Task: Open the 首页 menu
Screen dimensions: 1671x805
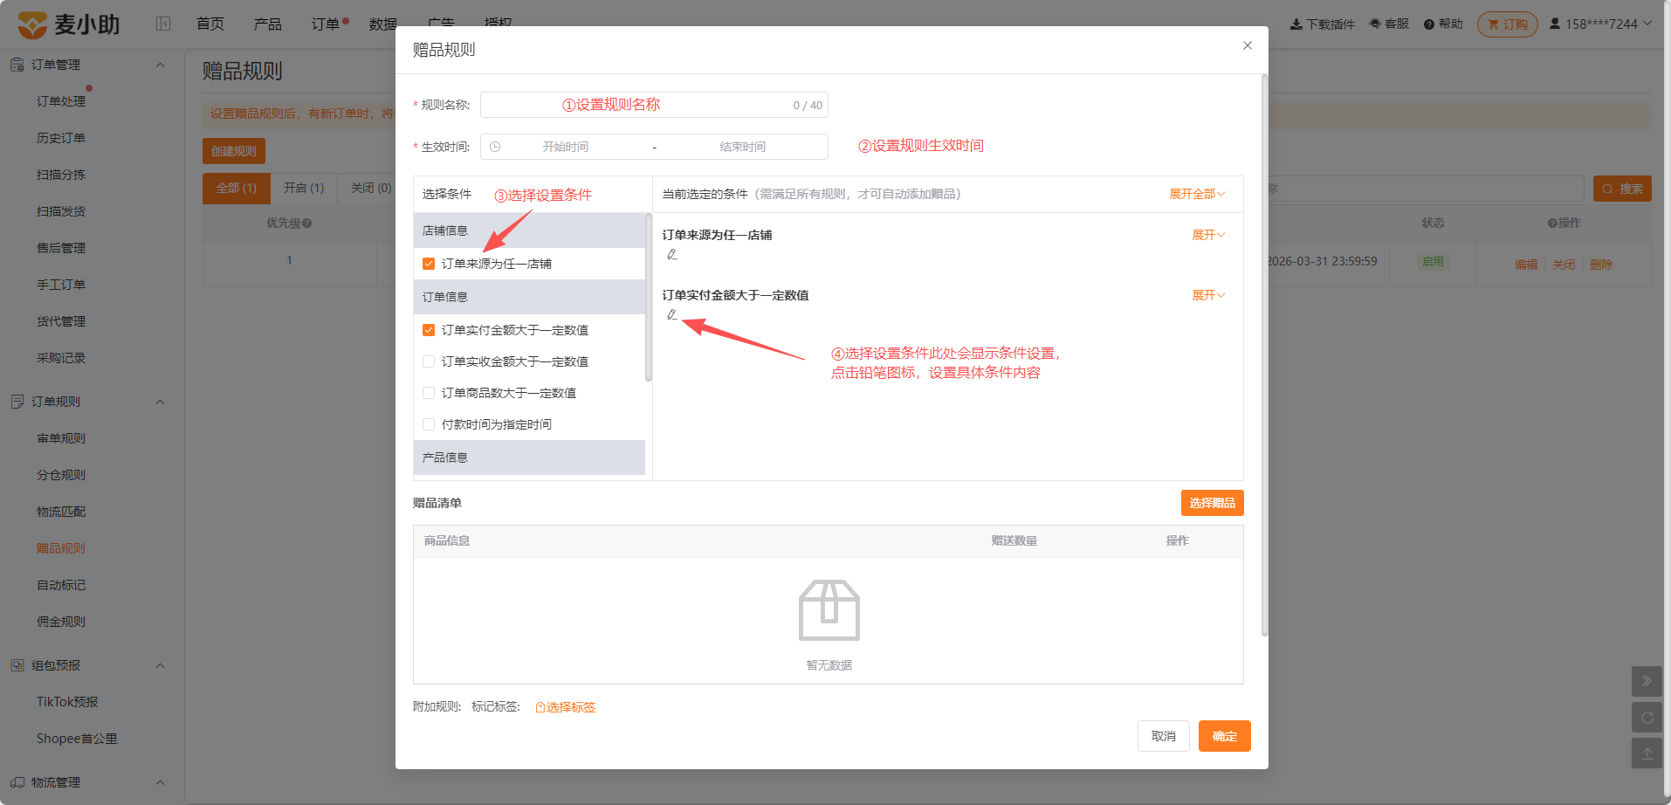Action: [210, 24]
